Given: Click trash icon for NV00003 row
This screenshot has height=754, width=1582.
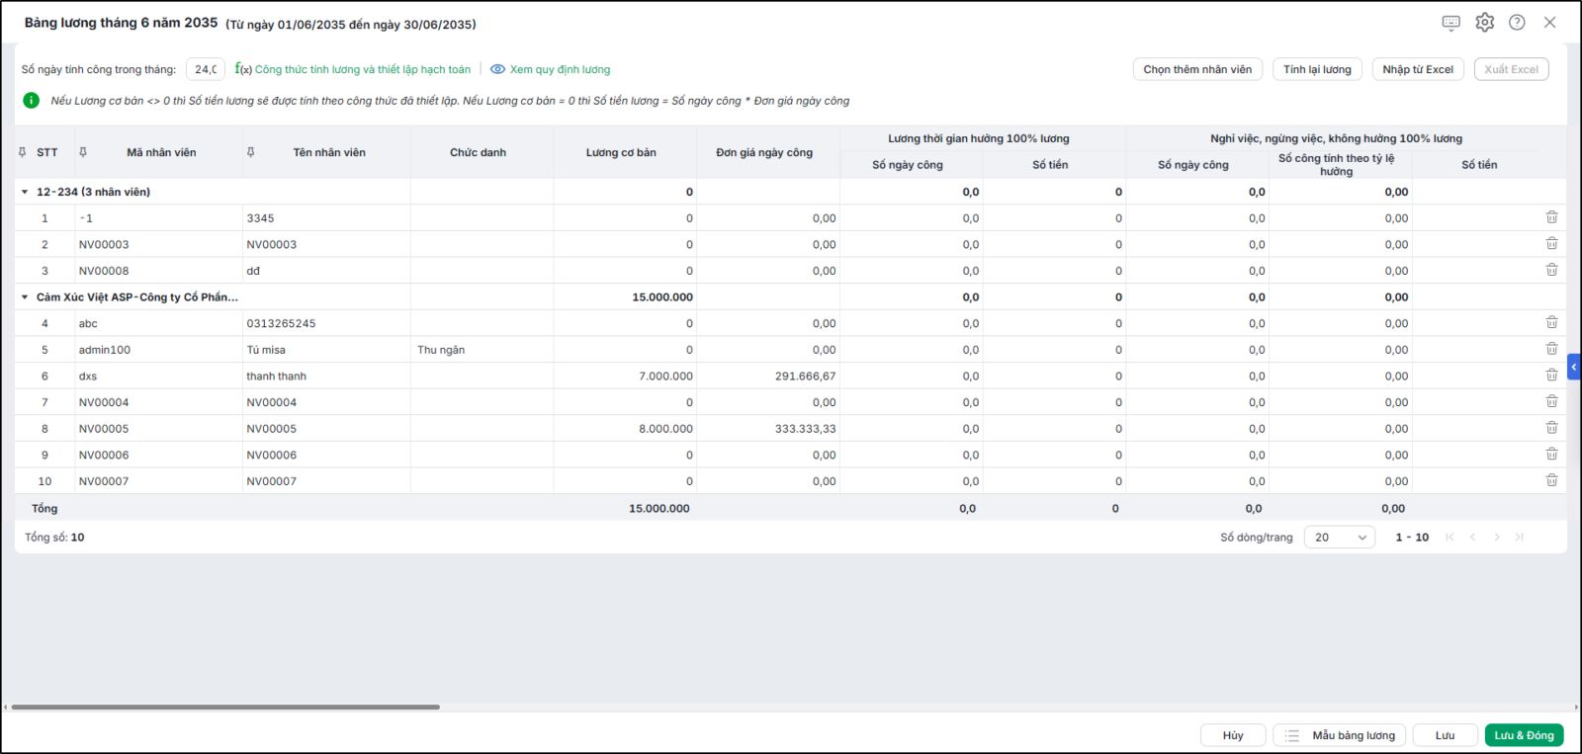Looking at the screenshot, I should point(1551,244).
